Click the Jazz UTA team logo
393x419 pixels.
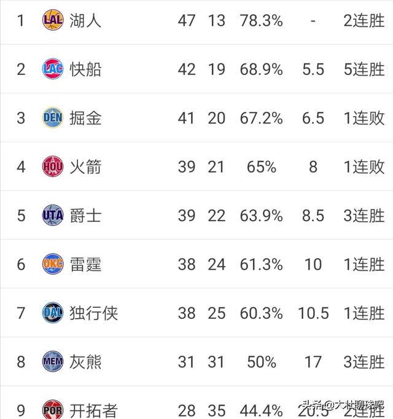click(53, 215)
